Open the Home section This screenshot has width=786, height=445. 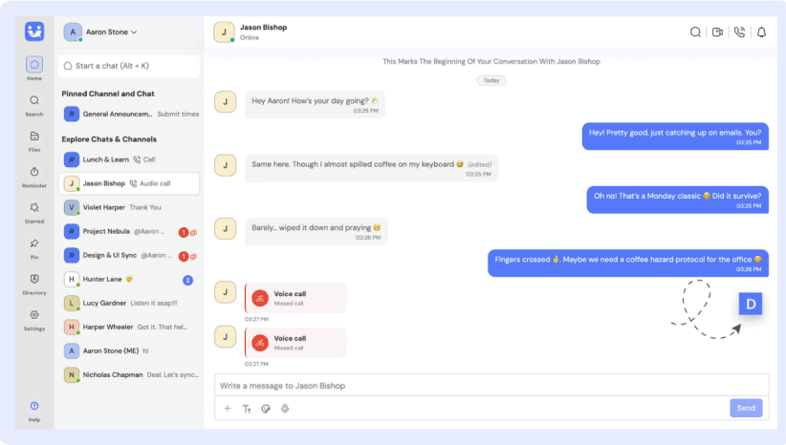pyautogui.click(x=34, y=68)
